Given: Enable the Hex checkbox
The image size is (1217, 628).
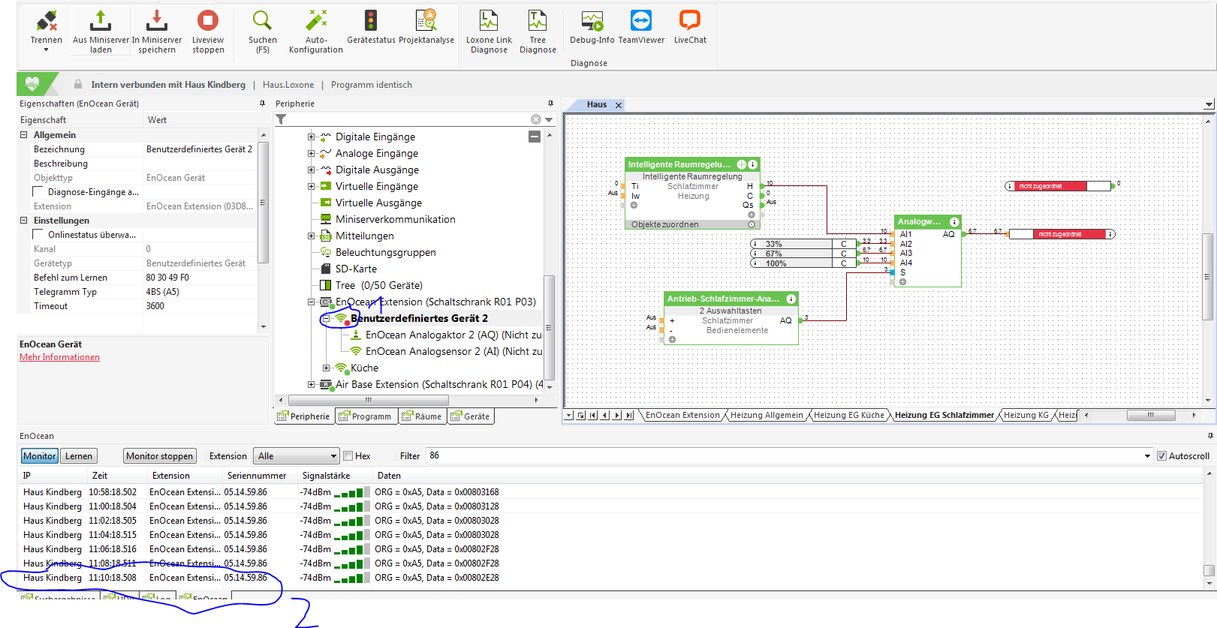Looking at the screenshot, I should 348,456.
